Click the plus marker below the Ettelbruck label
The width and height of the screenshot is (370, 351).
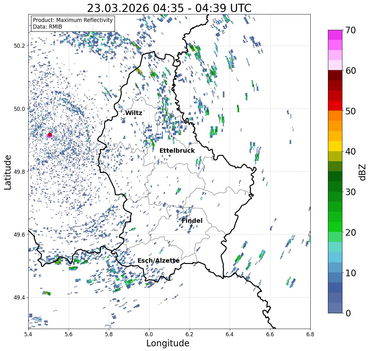[x=169, y=156]
